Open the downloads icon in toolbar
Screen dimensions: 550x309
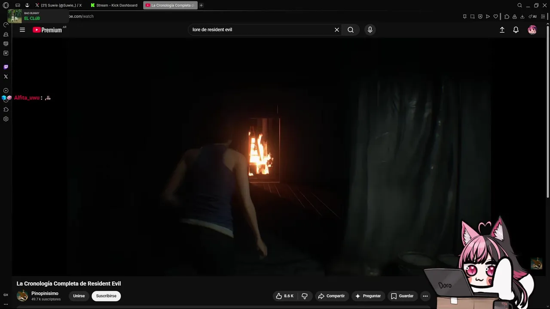tap(522, 16)
